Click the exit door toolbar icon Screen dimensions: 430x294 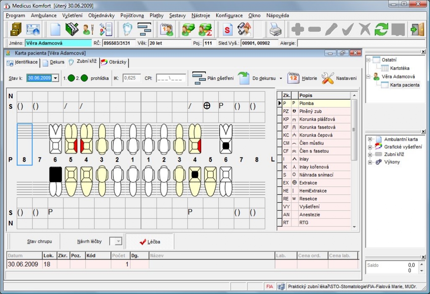417,29
